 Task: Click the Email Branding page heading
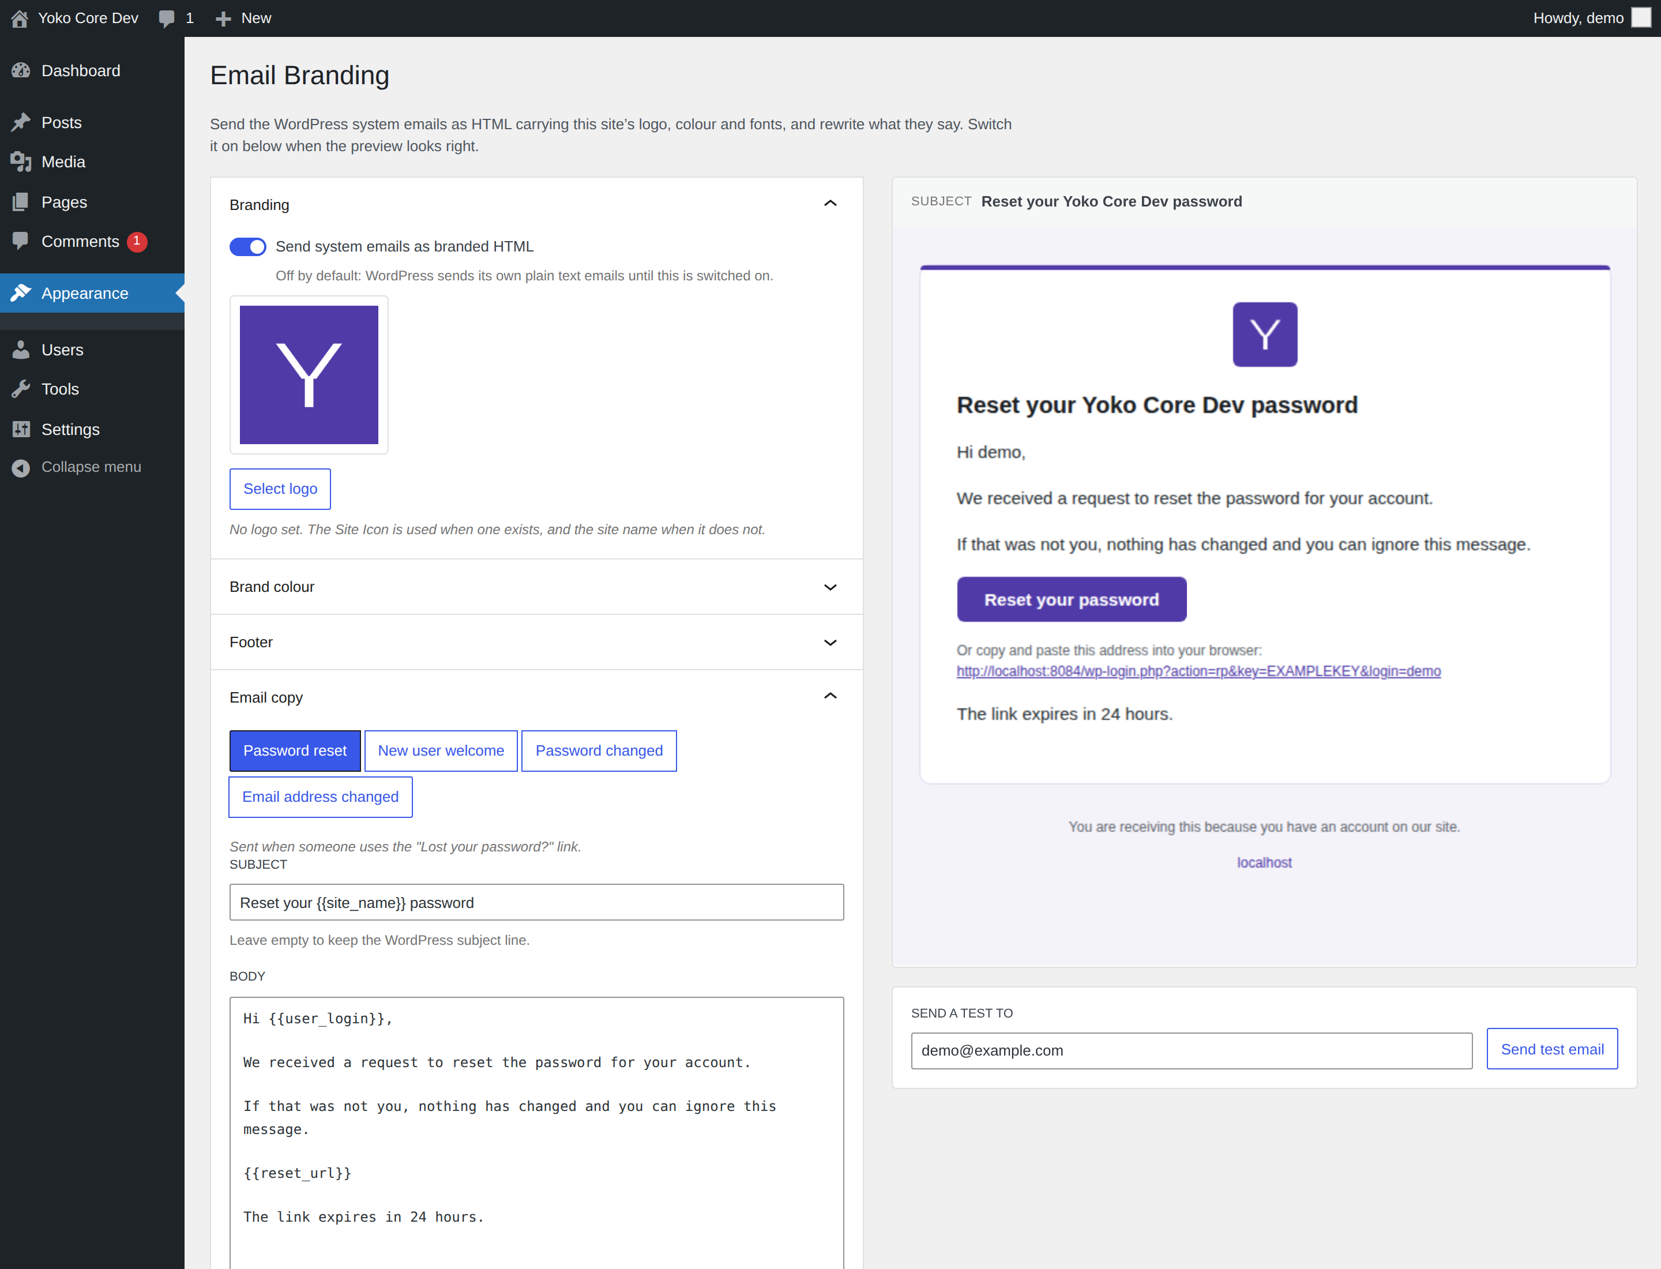(x=300, y=76)
